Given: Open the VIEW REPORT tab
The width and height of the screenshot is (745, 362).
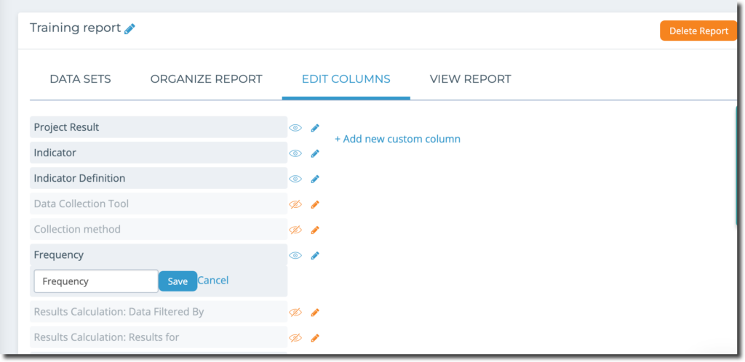Looking at the screenshot, I should click(x=471, y=79).
